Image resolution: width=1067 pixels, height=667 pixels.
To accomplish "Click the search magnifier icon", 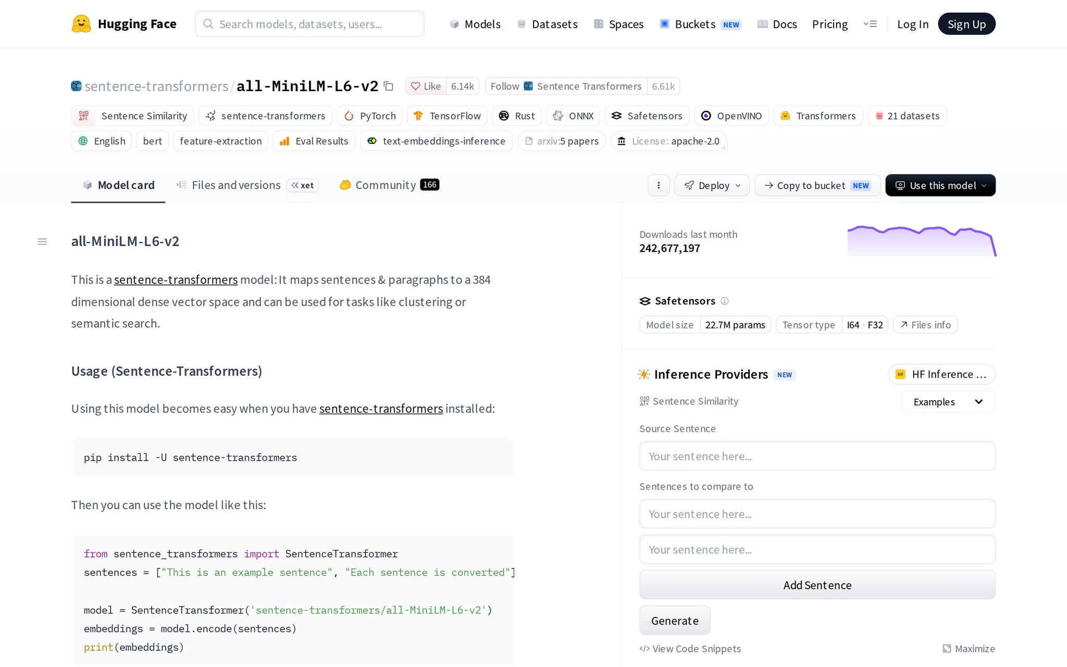I will coord(208,24).
